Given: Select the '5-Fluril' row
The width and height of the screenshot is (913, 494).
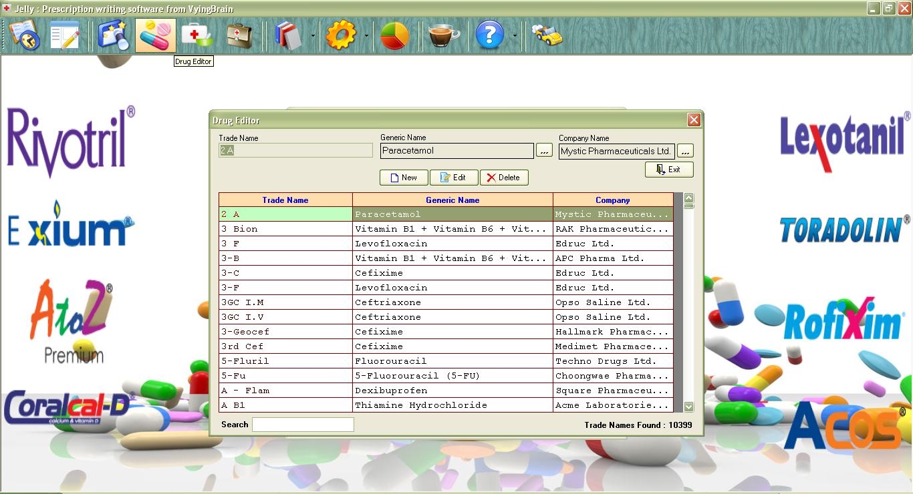Looking at the screenshot, I should click(446, 361).
